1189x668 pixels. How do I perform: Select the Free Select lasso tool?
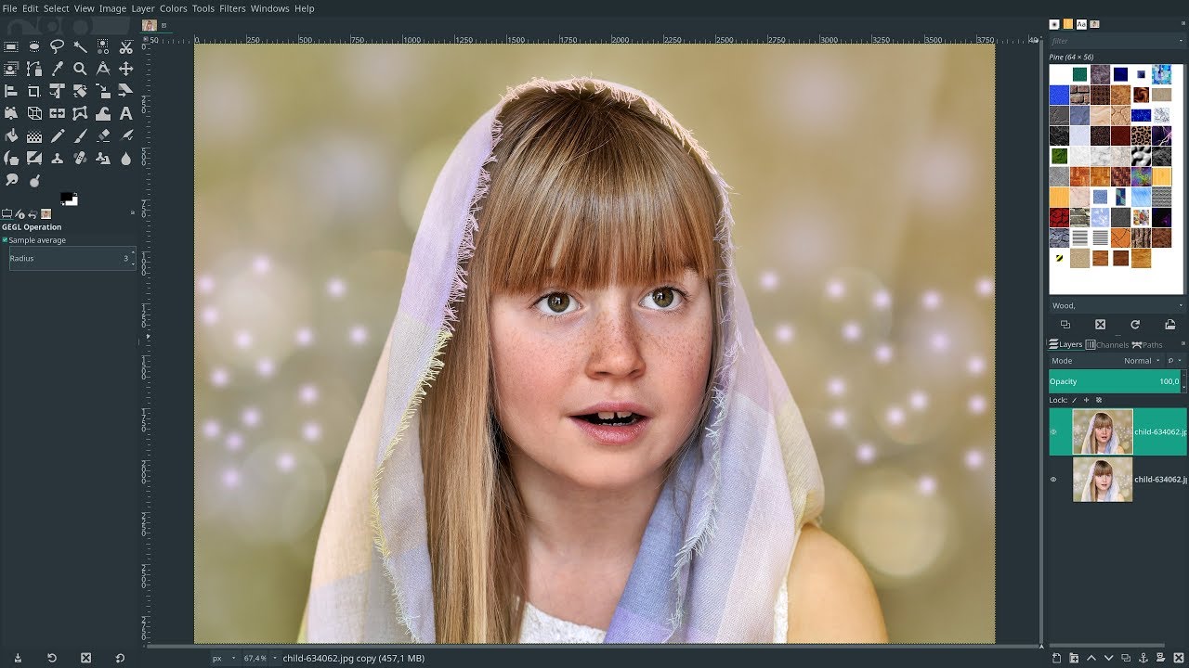point(57,46)
